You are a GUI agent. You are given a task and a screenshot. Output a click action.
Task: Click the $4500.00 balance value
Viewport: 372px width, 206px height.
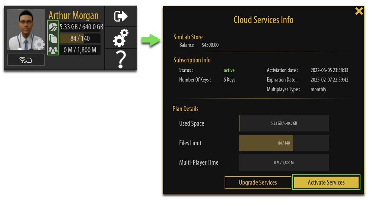(210, 45)
